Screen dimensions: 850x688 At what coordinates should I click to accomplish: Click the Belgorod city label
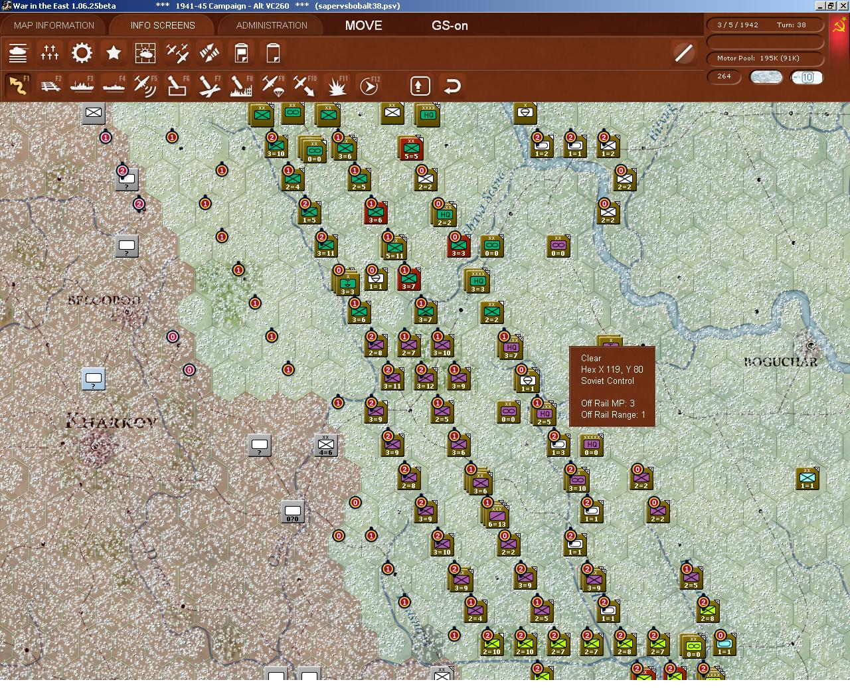click(x=104, y=300)
